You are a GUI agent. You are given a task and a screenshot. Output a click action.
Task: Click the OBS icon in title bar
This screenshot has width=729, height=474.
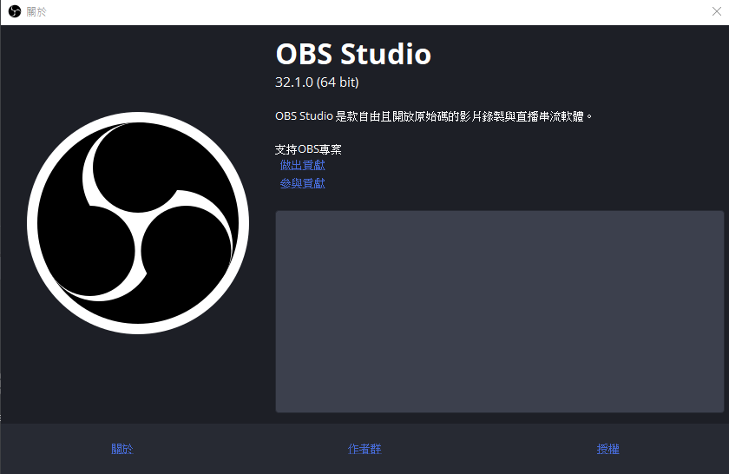click(15, 11)
